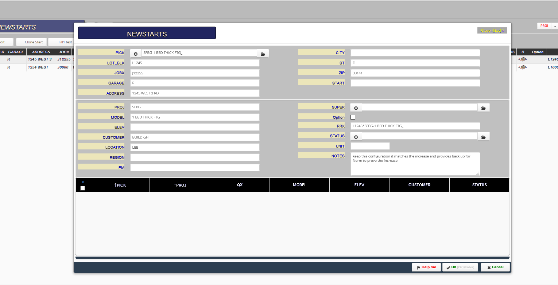Image resolution: width=558 pixels, height=285 pixels.
Task: Click the Fill1 test toolbar button
Action: pos(61,42)
